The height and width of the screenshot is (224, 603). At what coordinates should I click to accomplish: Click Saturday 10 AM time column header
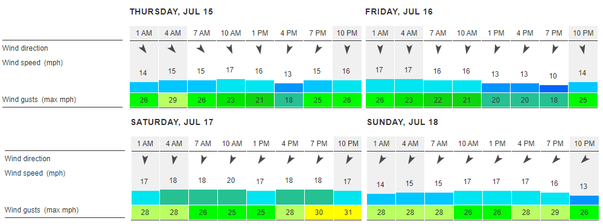[x=232, y=144]
